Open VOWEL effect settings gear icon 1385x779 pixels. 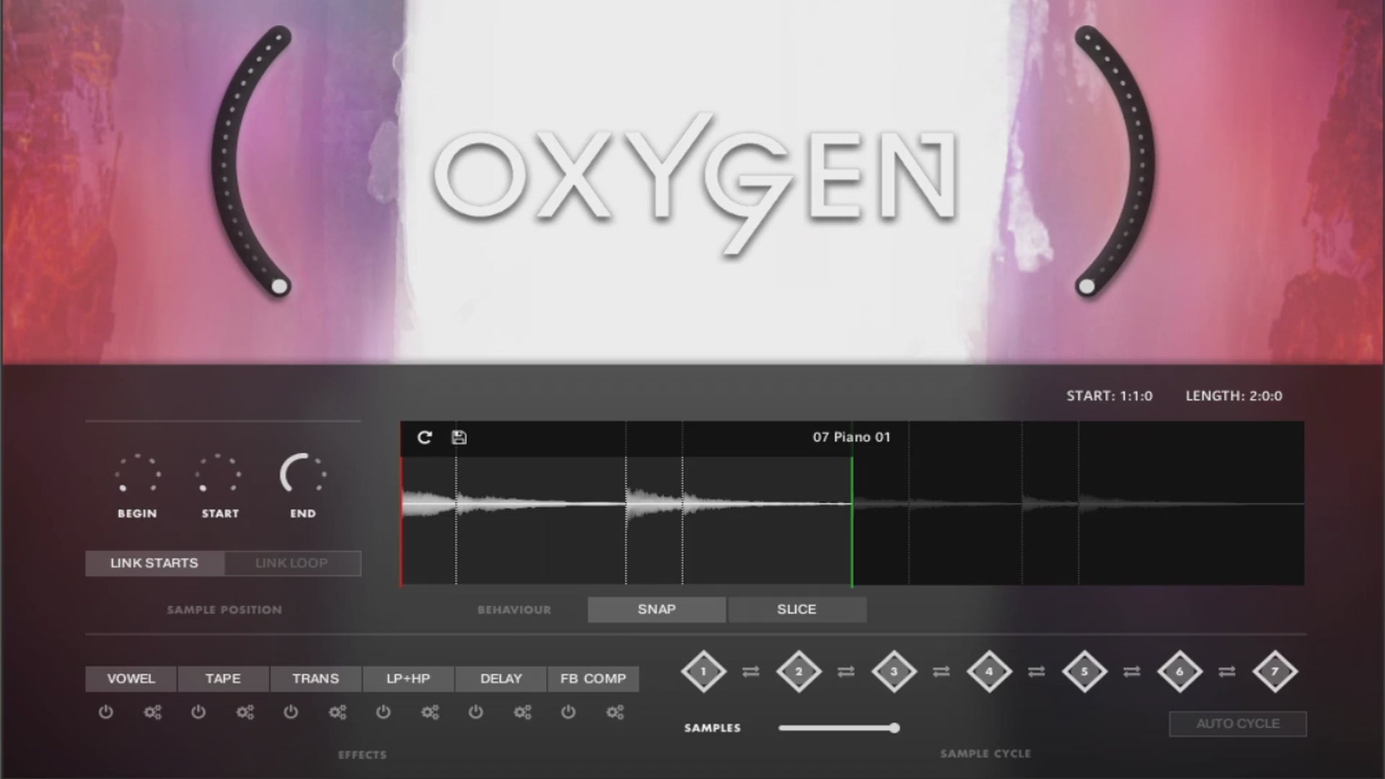coord(152,713)
